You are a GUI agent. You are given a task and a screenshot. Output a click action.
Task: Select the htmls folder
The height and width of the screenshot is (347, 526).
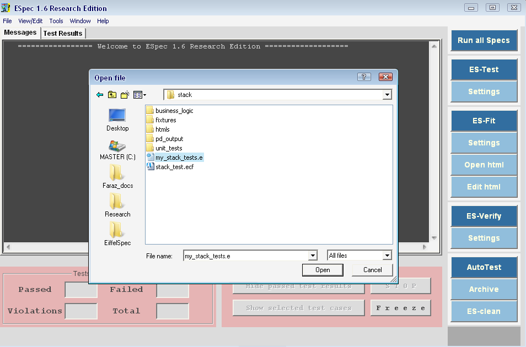(158, 129)
